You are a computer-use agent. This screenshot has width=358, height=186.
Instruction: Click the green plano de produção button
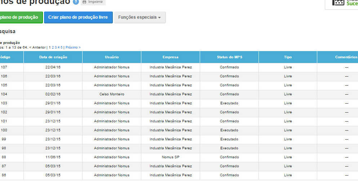[21, 17]
